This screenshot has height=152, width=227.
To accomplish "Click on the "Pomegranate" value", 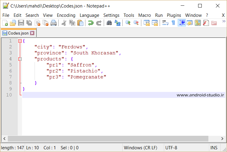I will point(87,77).
